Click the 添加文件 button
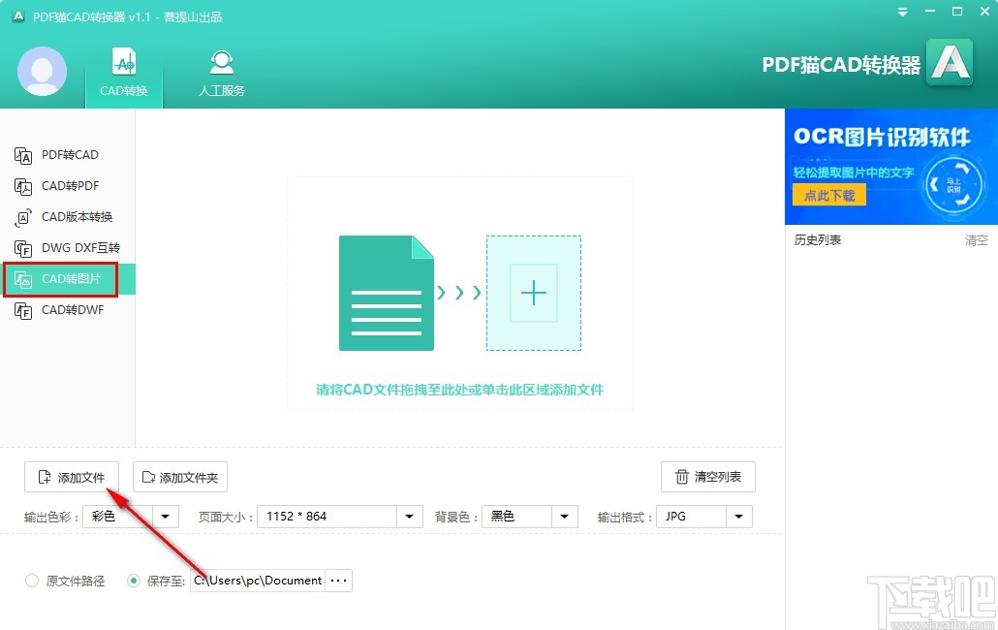 [x=72, y=477]
